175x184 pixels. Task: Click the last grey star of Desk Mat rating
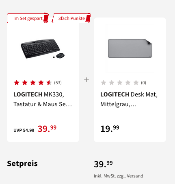(136, 83)
